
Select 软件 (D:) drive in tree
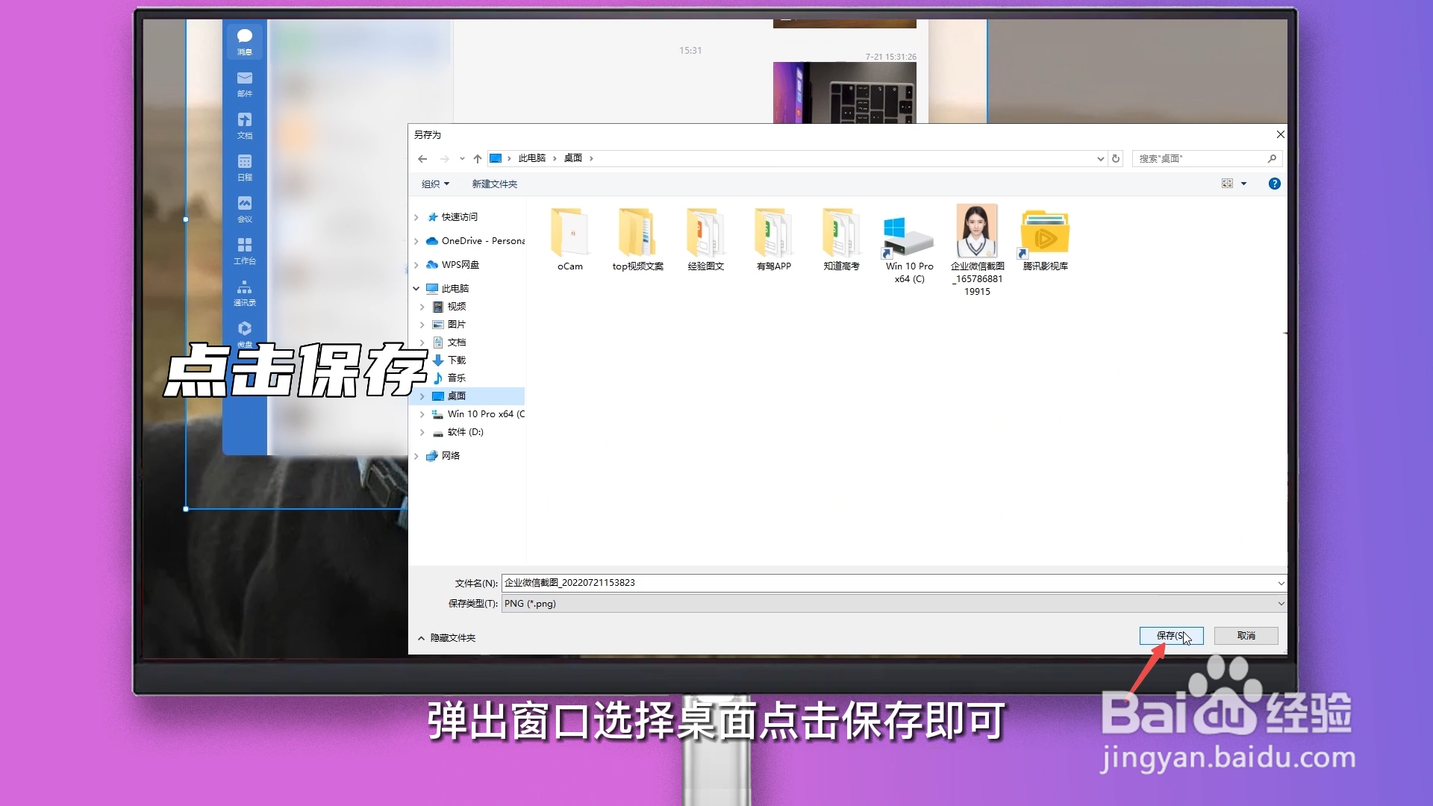[458, 432]
